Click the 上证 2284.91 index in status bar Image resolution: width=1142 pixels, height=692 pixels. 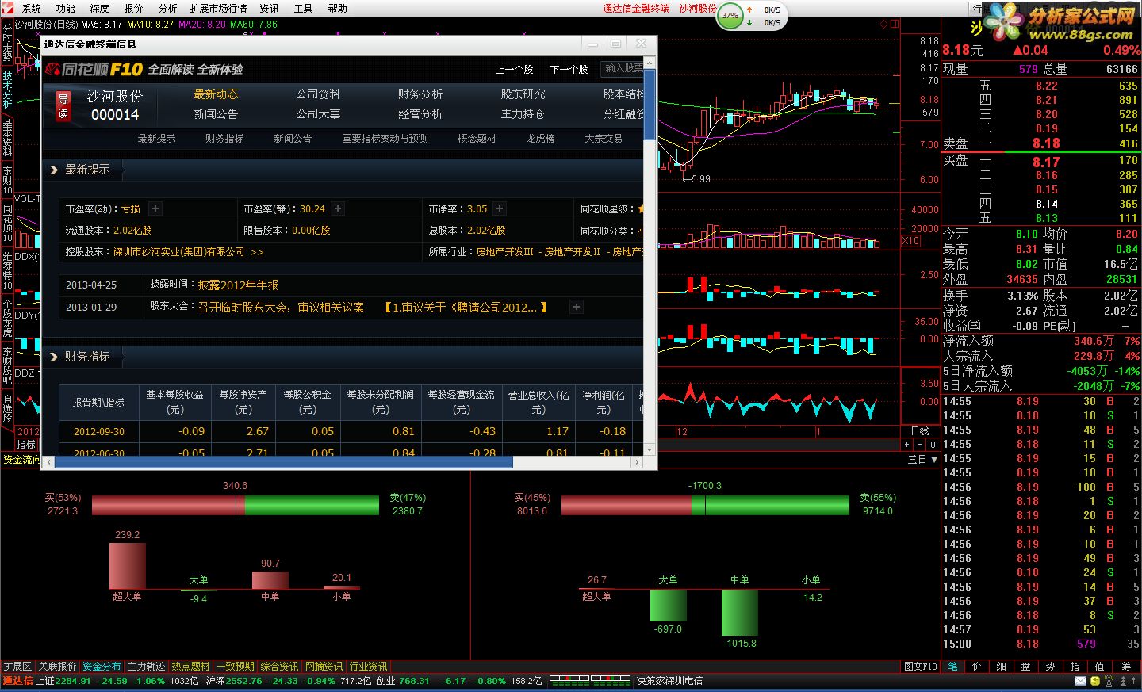click(63, 681)
